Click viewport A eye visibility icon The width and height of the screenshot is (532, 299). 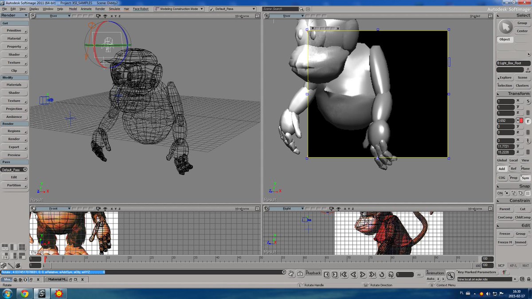pyautogui.click(x=105, y=16)
